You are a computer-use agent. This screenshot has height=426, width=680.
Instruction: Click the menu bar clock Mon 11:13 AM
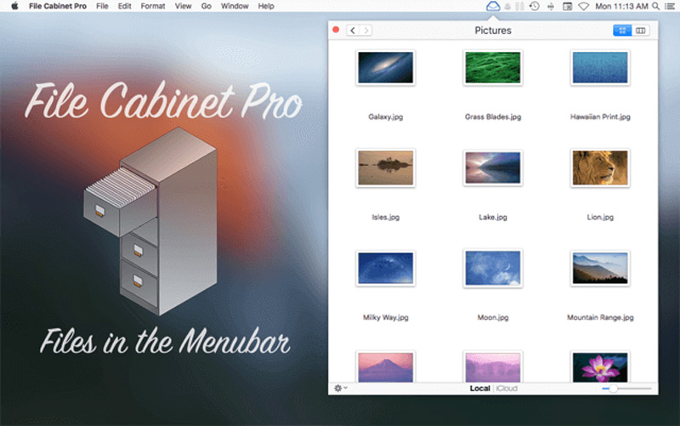[x=621, y=6]
